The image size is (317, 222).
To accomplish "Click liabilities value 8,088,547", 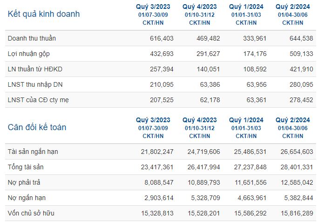I will 159,183.
